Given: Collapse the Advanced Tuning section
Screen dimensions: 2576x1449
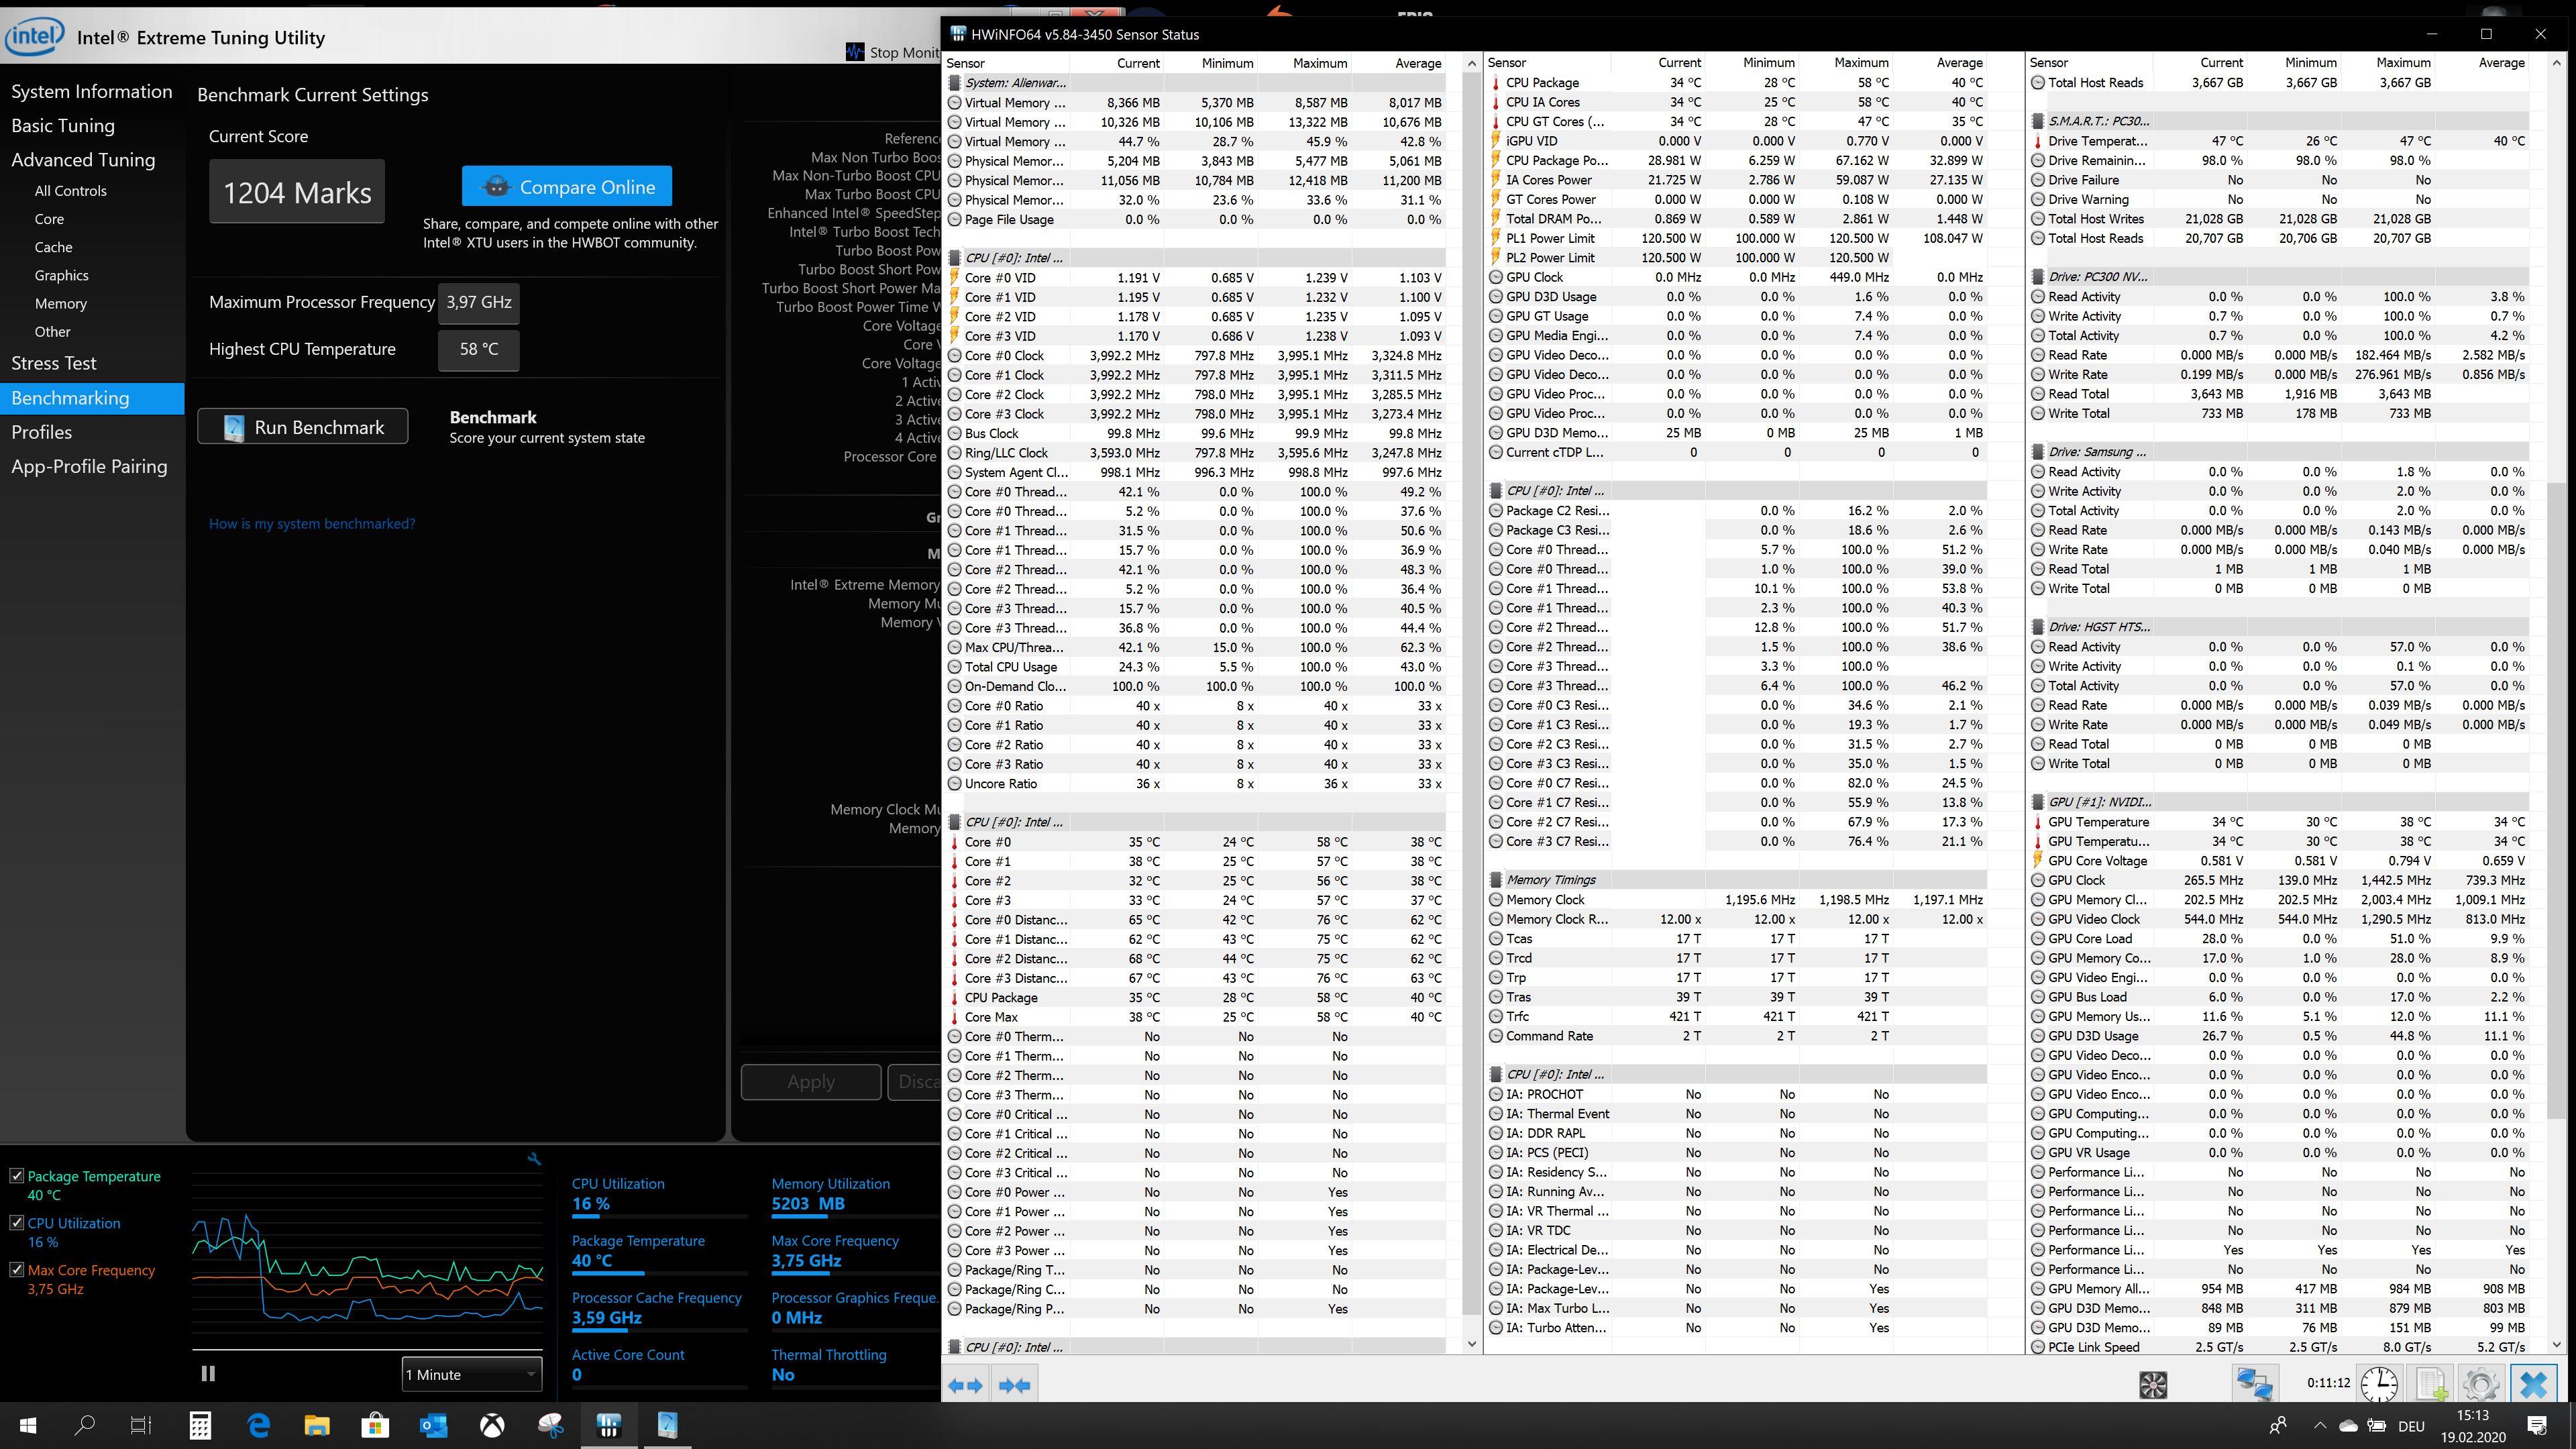Looking at the screenshot, I should point(83,160).
